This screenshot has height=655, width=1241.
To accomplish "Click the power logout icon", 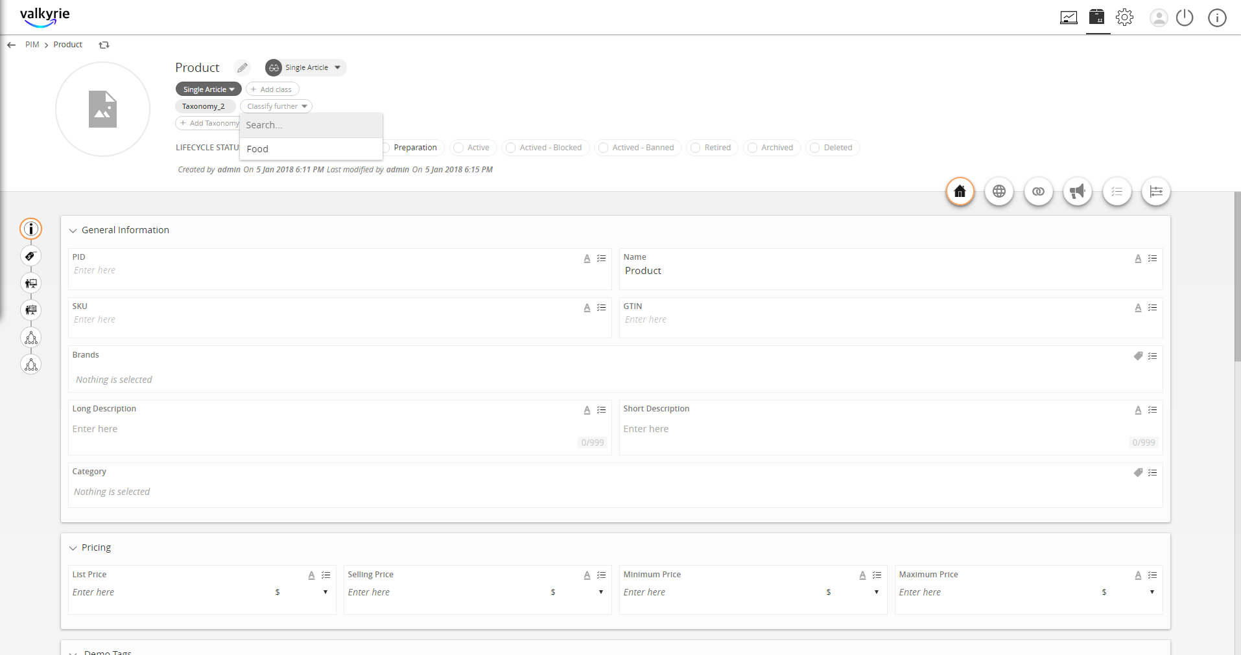I will point(1185,17).
